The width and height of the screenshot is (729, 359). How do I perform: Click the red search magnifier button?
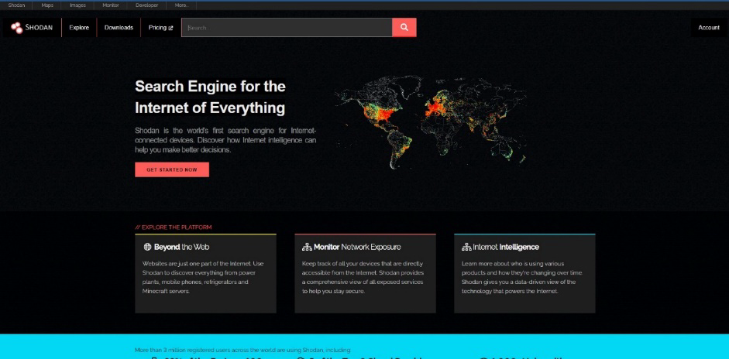[404, 27]
